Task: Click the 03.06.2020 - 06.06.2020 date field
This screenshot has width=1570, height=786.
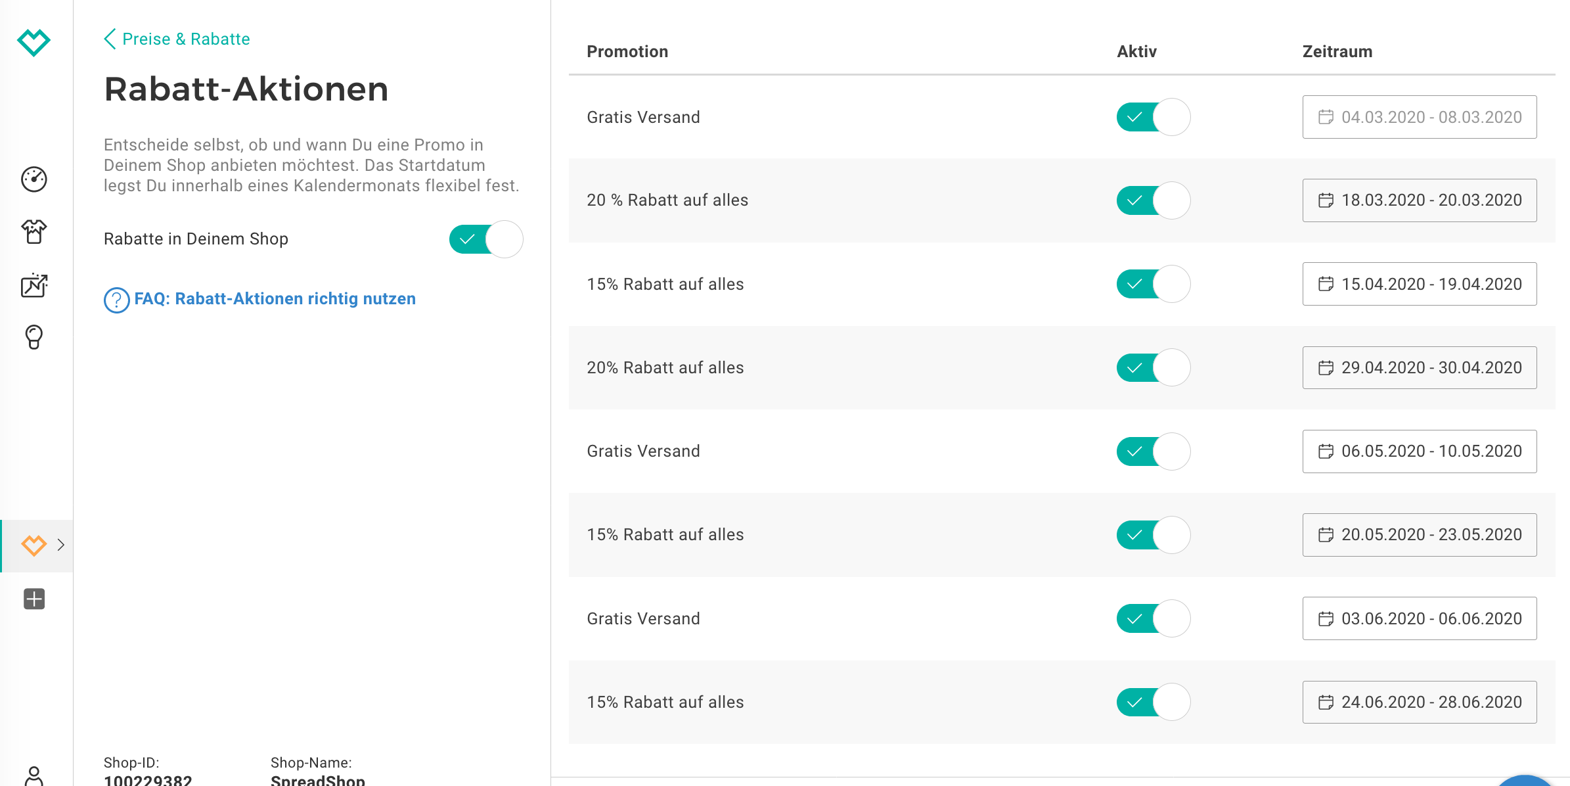Action: point(1419,618)
